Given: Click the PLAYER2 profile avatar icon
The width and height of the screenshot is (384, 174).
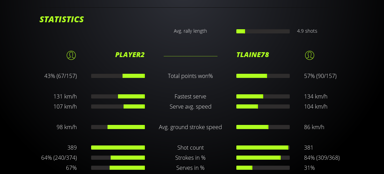Looking at the screenshot, I should click(x=71, y=55).
